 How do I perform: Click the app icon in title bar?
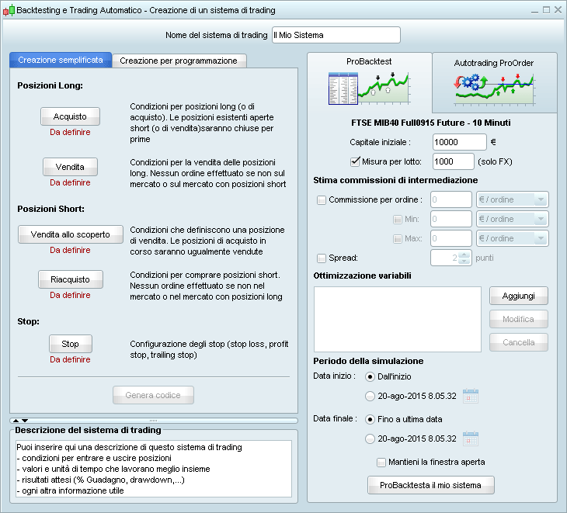click(9, 11)
